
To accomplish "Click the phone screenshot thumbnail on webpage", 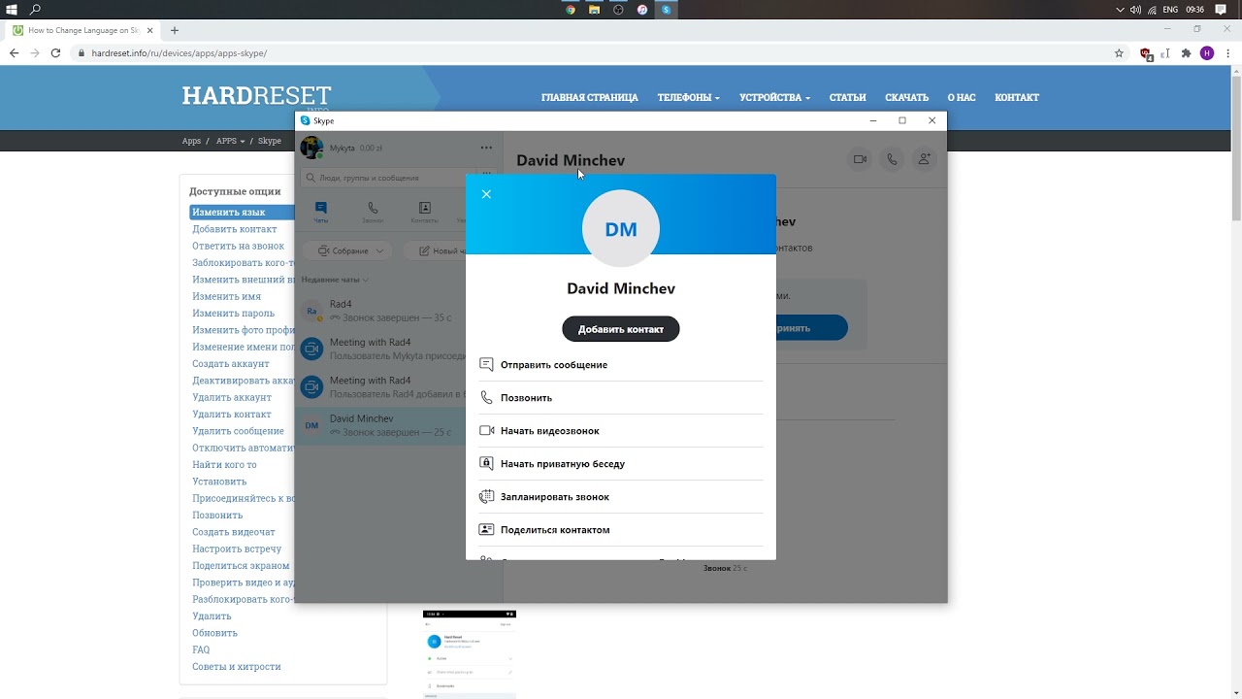I will [470, 654].
